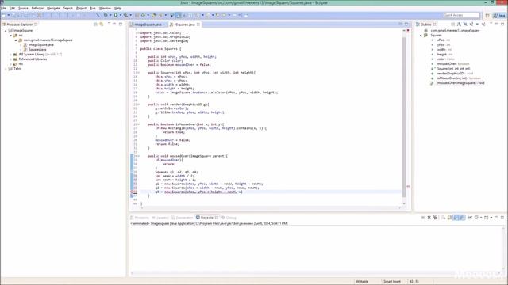Select the res folder in Package Explorer
This screenshot has height=285, width=508.
pyautogui.click(x=21, y=64)
